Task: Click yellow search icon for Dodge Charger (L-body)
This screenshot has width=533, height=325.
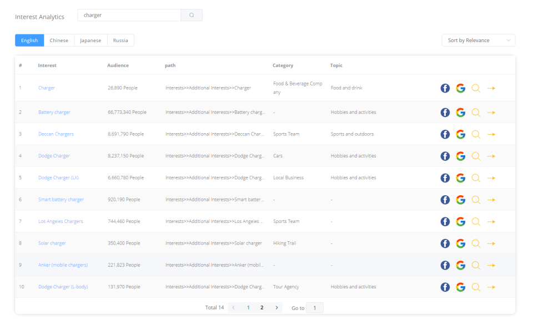Action: click(476, 287)
